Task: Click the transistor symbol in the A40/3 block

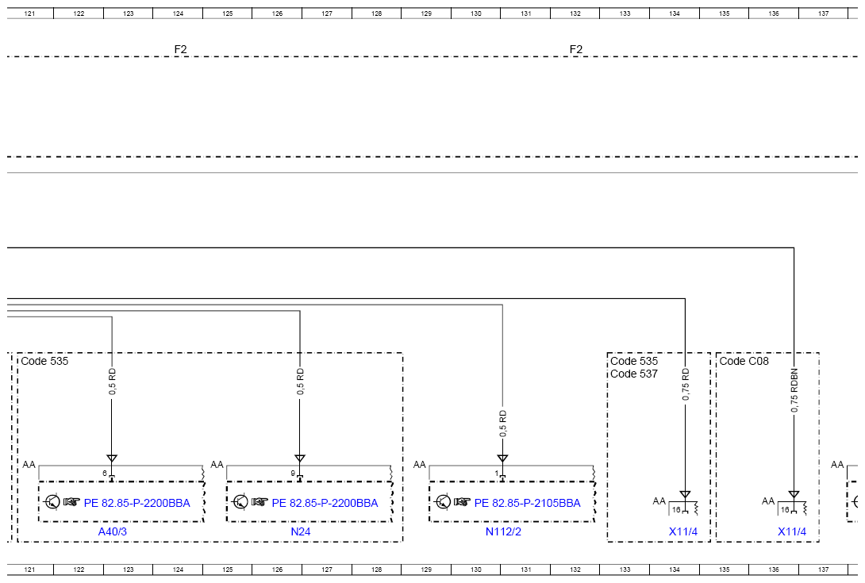Action: [x=52, y=502]
